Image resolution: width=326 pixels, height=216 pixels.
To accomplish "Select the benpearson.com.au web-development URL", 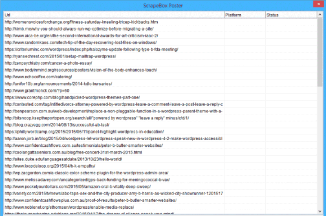I will pyautogui.click(x=114, y=111).
